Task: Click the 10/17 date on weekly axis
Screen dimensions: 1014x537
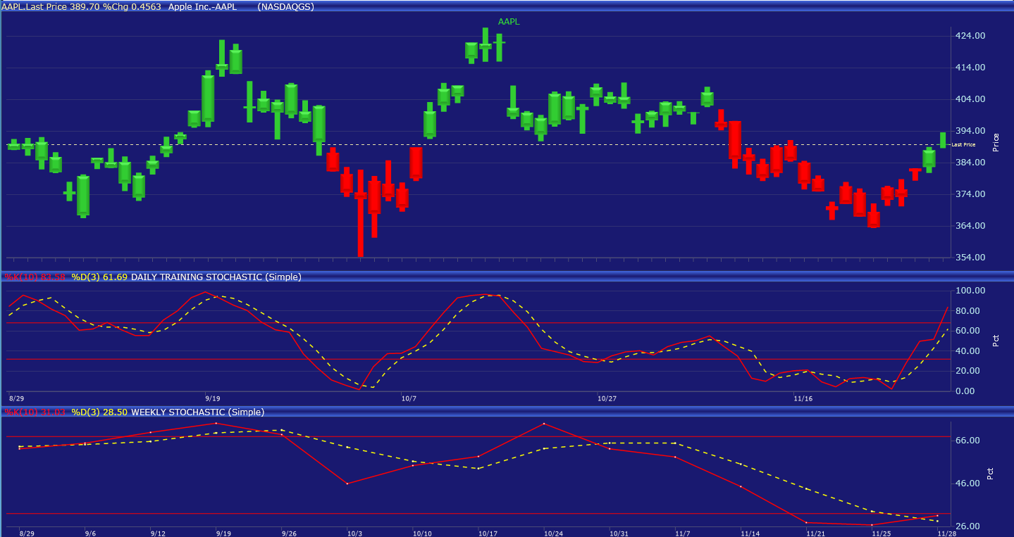Action: coord(486,533)
